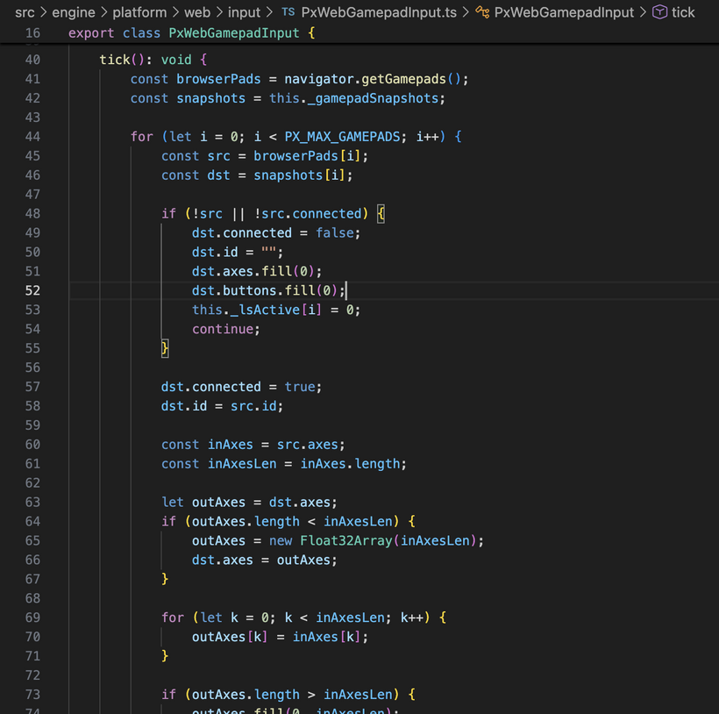Click the TS file icon in the breadcrumb
719x714 pixels.
coord(288,12)
